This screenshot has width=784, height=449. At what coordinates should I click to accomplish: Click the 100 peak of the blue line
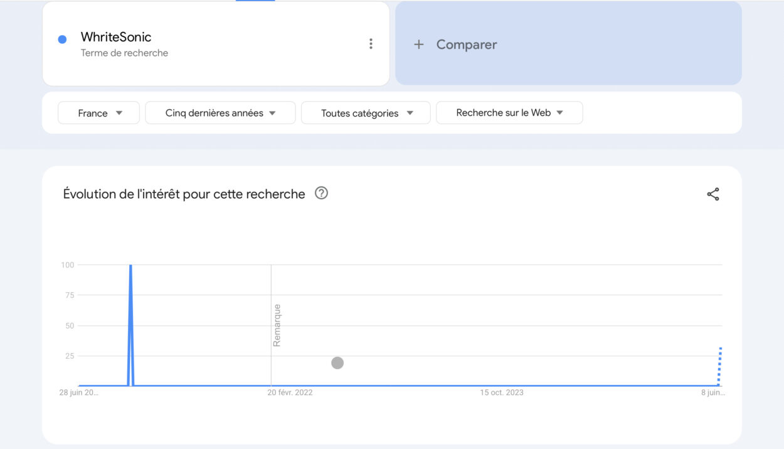[x=130, y=266]
